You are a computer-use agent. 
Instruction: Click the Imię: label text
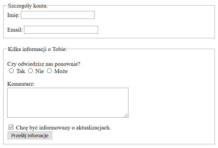[13, 15]
